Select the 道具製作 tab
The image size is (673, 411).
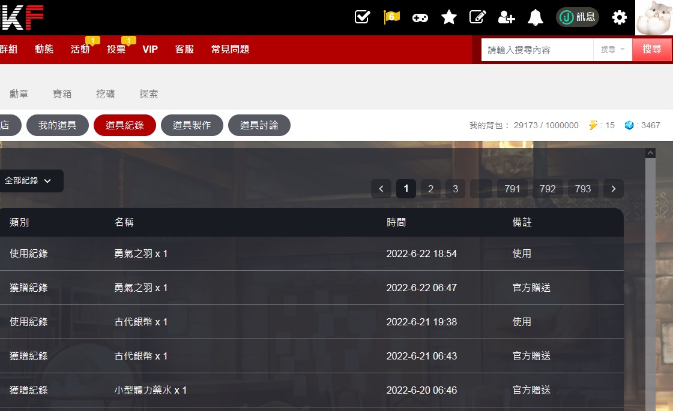click(x=192, y=125)
